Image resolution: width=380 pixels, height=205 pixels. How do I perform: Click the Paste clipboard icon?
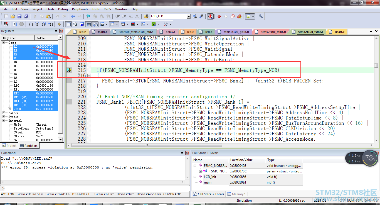click(x=48, y=16)
